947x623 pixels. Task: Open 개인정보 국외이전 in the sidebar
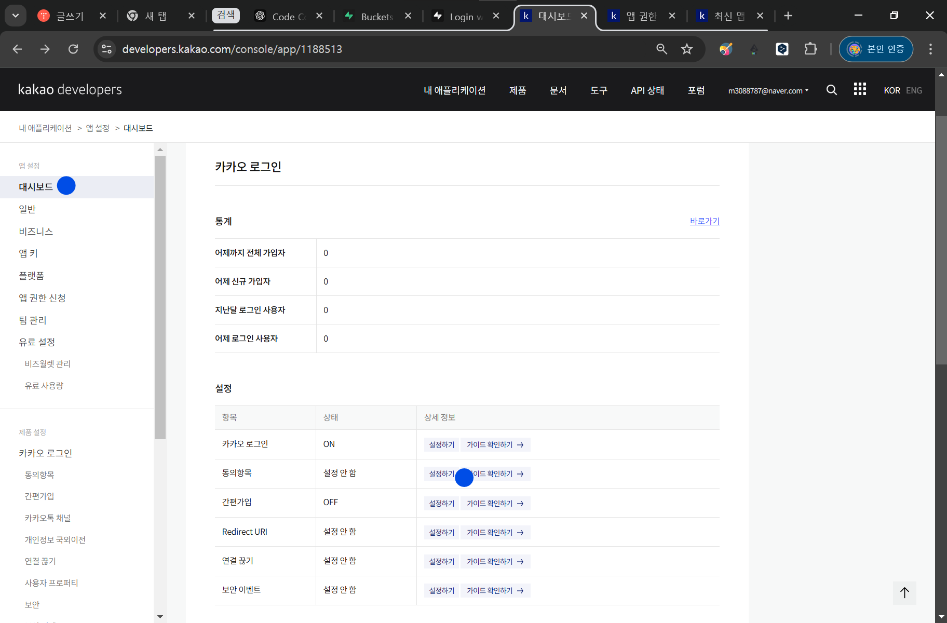pos(55,540)
